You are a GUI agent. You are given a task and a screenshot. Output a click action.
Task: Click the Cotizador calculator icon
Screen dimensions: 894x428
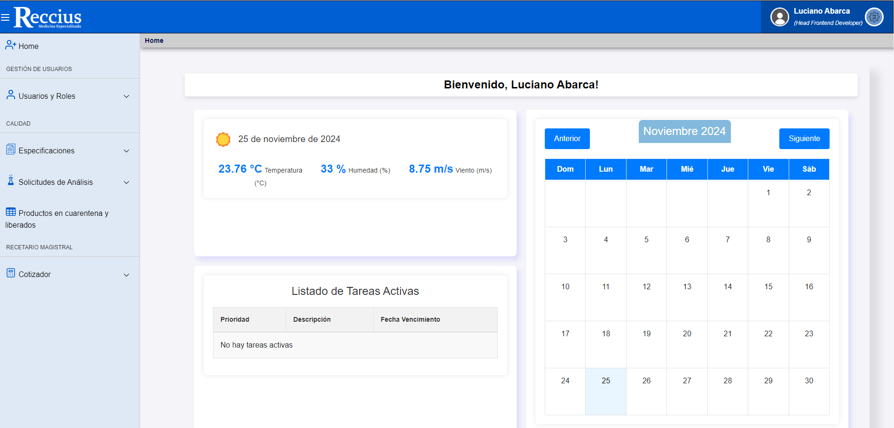(x=10, y=273)
